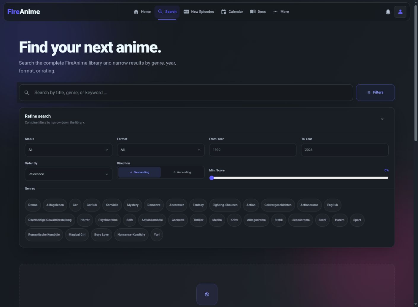Enable the Horror genre chip

pos(85,220)
